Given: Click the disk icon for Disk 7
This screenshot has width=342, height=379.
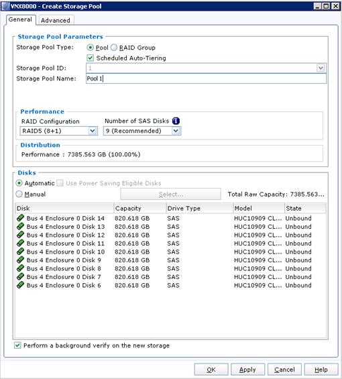Looking at the screenshot, I should [x=21, y=276].
